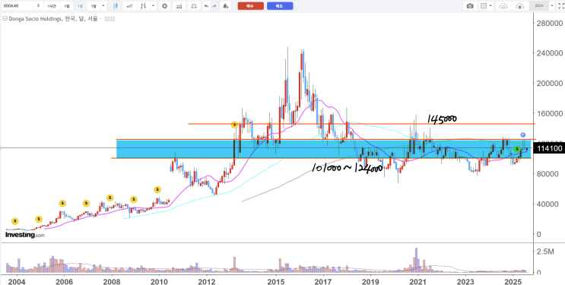This screenshot has height=285, width=565.
Task: Open the bar style dropdown arrow
Action: 154,6
